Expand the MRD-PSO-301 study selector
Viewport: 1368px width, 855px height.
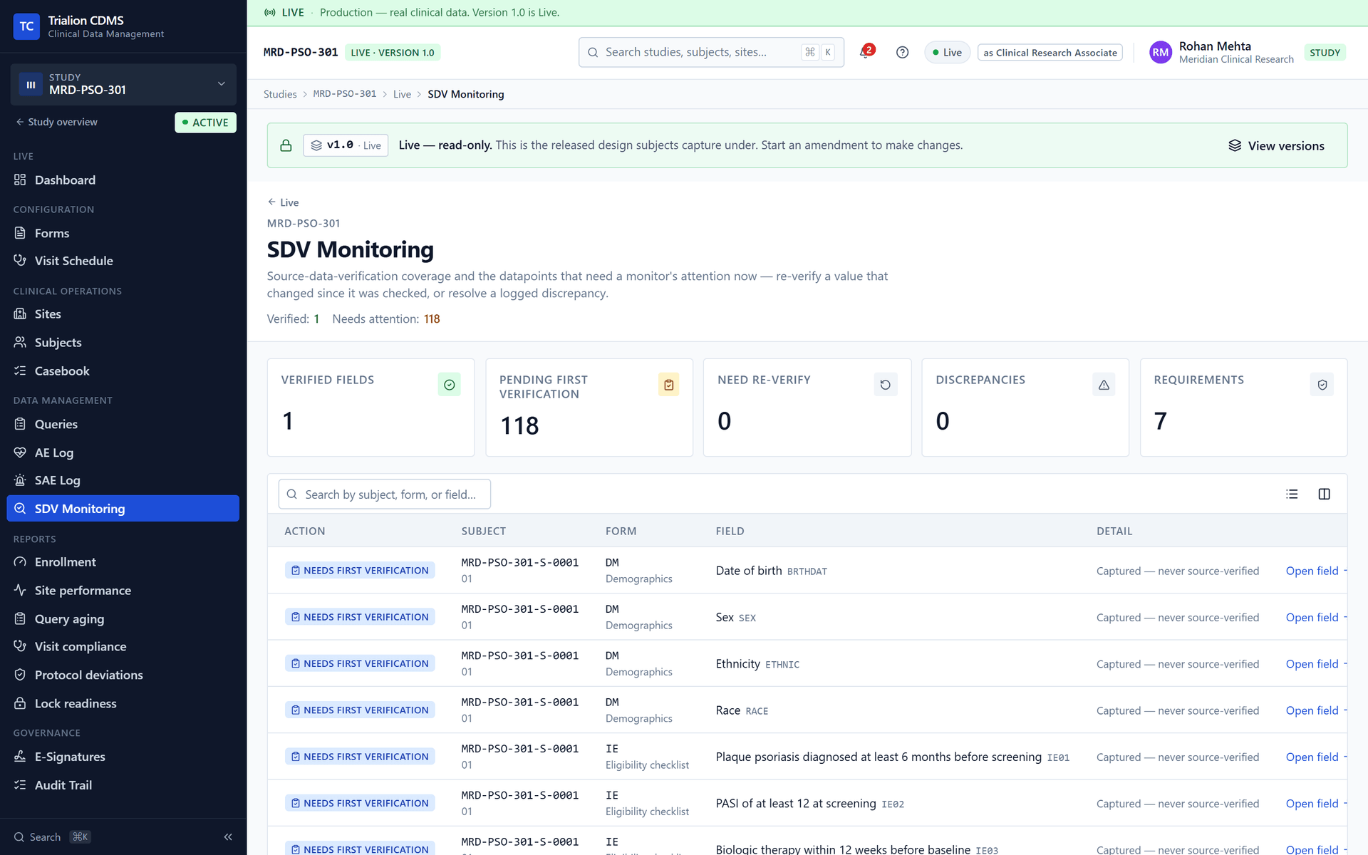point(123,84)
